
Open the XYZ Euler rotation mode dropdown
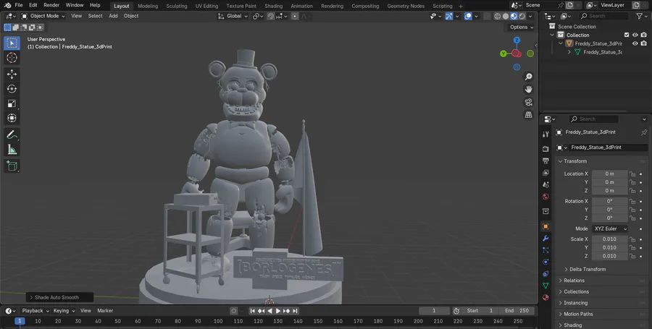[x=609, y=228]
